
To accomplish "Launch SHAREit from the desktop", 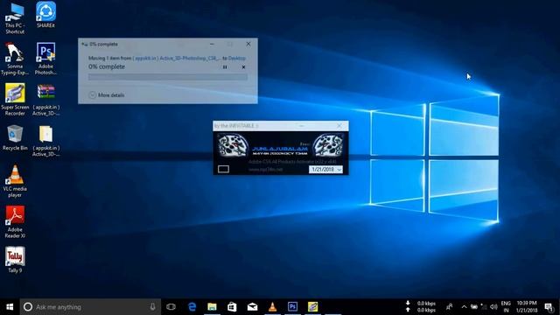I will click(45, 15).
